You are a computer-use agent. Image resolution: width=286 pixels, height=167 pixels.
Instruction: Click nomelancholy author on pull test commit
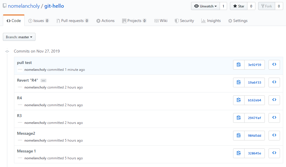pyautogui.click(x=35, y=70)
